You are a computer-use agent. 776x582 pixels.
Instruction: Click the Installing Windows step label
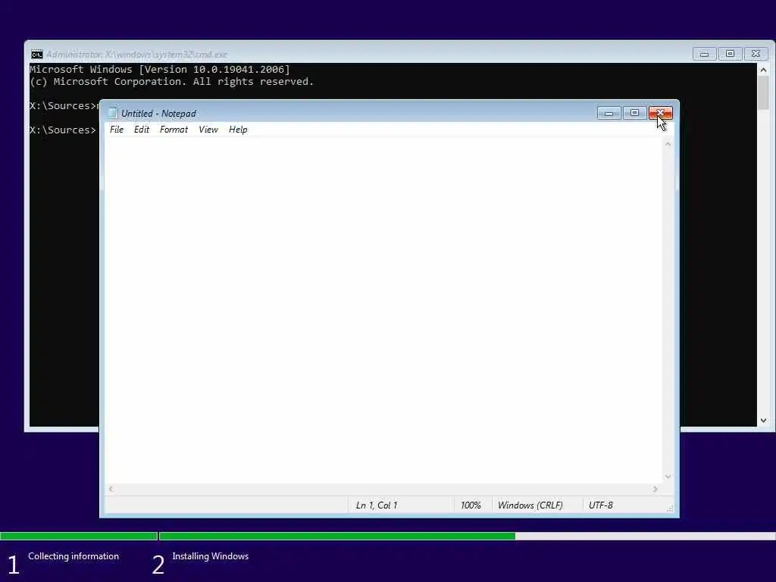[x=211, y=556]
